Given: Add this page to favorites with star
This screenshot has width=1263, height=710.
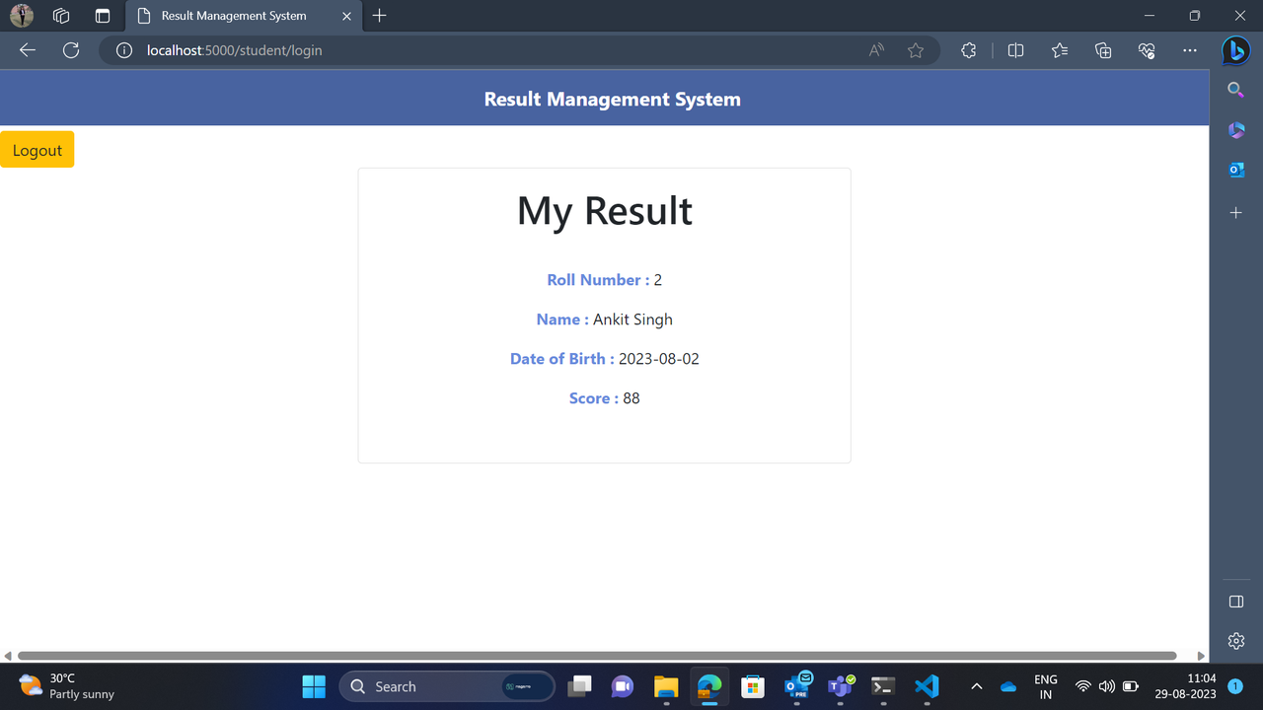Looking at the screenshot, I should click(x=915, y=50).
